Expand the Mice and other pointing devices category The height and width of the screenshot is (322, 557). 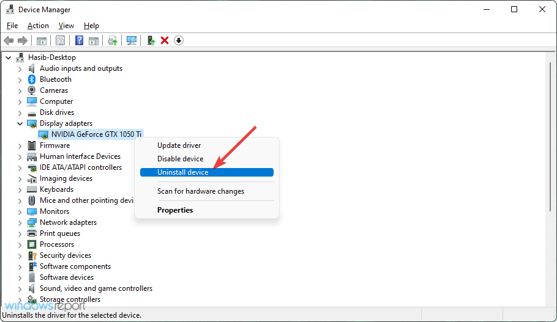point(20,200)
